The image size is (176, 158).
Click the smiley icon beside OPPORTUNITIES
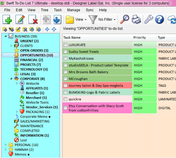tap(16, 55)
